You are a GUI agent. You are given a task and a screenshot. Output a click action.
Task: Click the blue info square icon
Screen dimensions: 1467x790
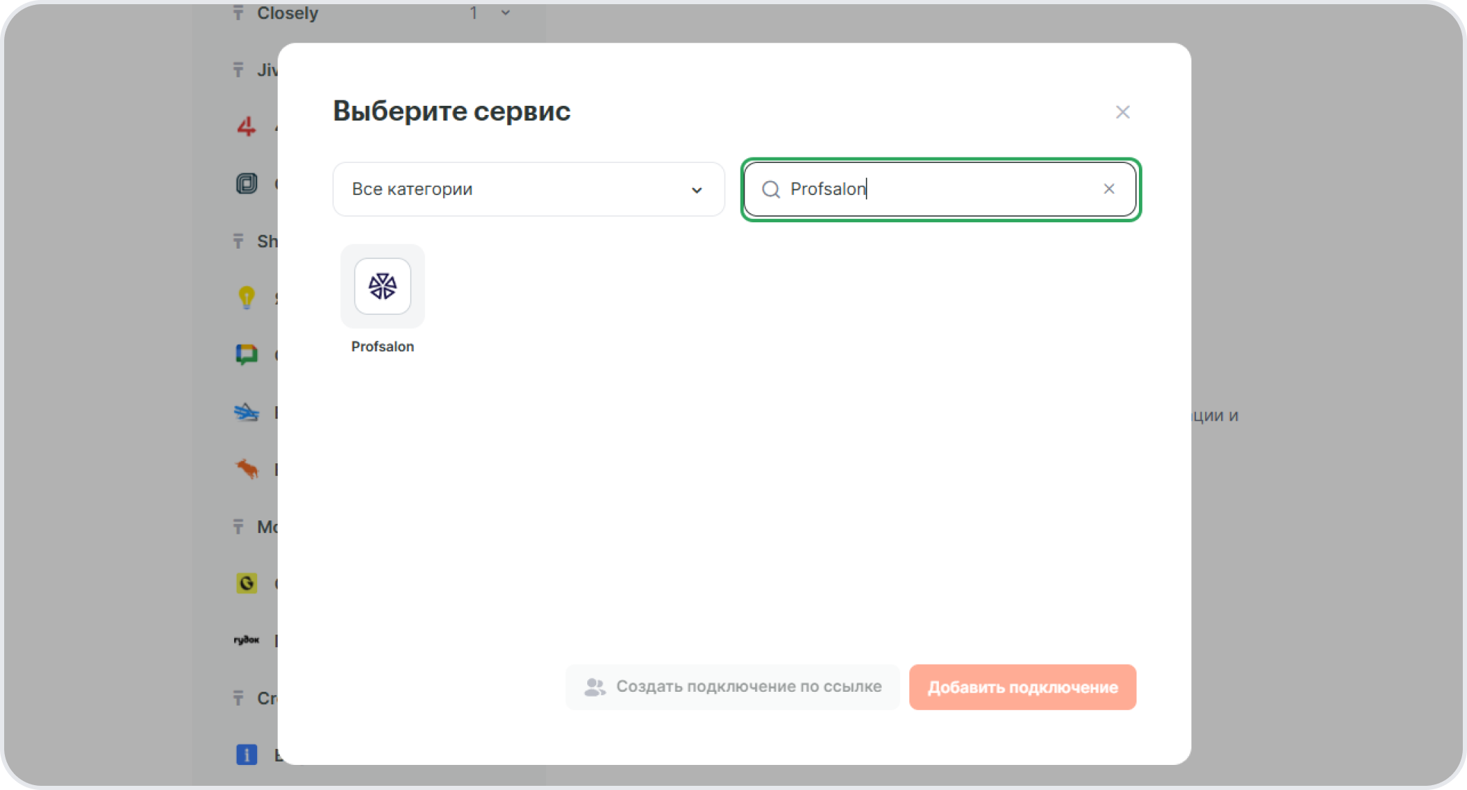pyautogui.click(x=246, y=754)
